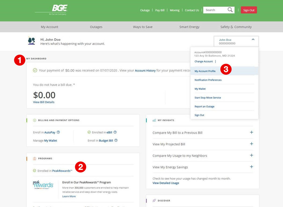Click the BGE logo
Viewport: 283px width, 207px height.
pos(56,9)
